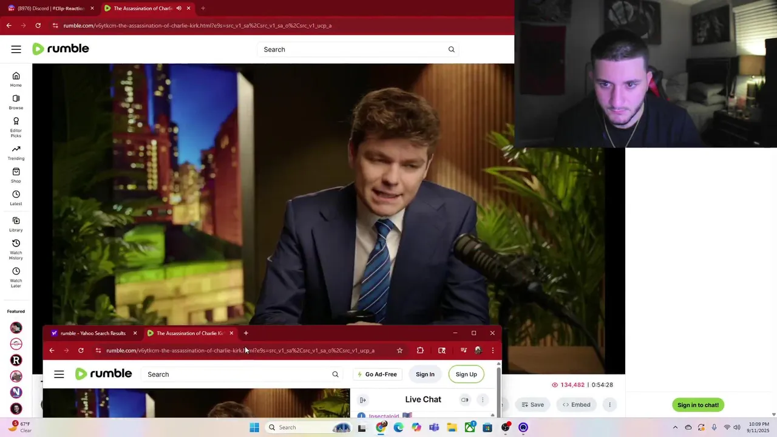The width and height of the screenshot is (777, 437).
Task: Close the Discord tab in the background window
Action: tap(92, 8)
